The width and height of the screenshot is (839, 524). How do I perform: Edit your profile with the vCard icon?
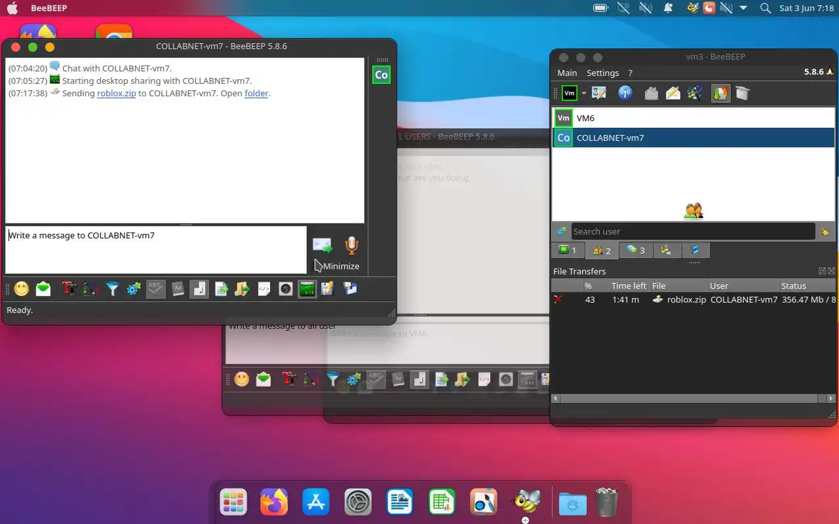[x=599, y=93]
